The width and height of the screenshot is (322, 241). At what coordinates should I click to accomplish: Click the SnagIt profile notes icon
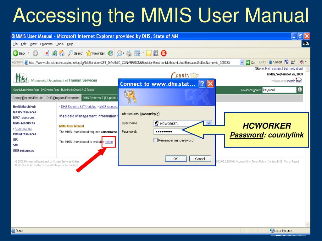coord(293,62)
